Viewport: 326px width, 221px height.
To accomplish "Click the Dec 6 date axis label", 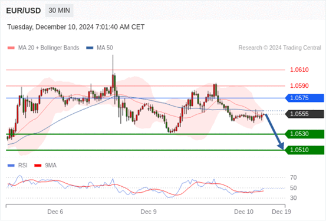I will (x=55, y=212).
